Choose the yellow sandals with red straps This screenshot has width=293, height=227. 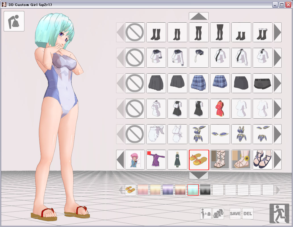[x=199, y=160]
